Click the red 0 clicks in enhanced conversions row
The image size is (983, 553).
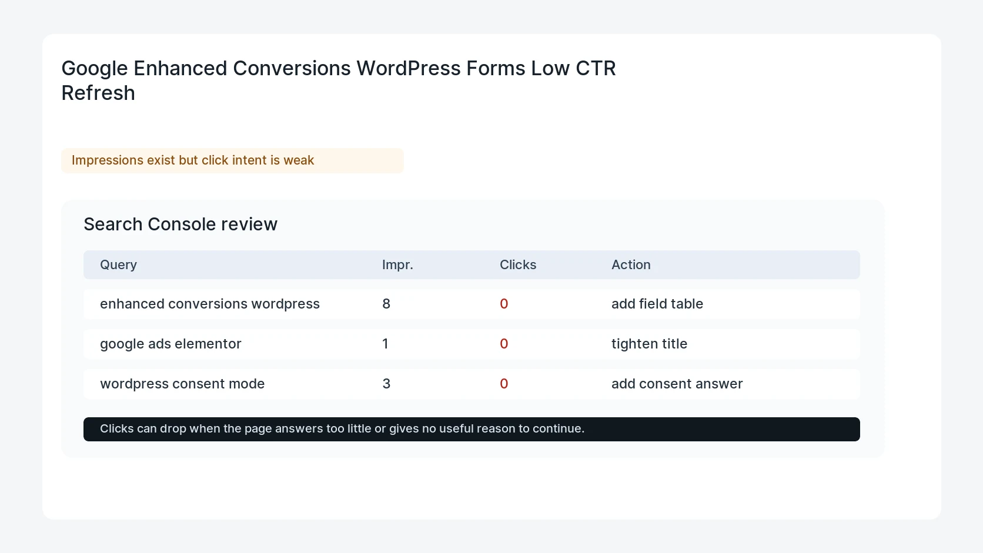(504, 304)
